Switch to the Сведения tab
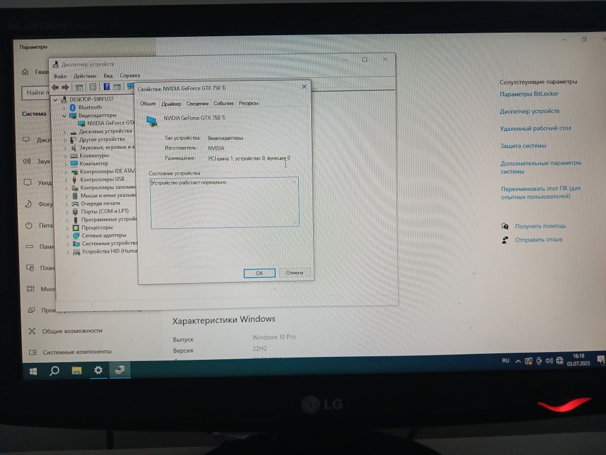 click(x=197, y=103)
